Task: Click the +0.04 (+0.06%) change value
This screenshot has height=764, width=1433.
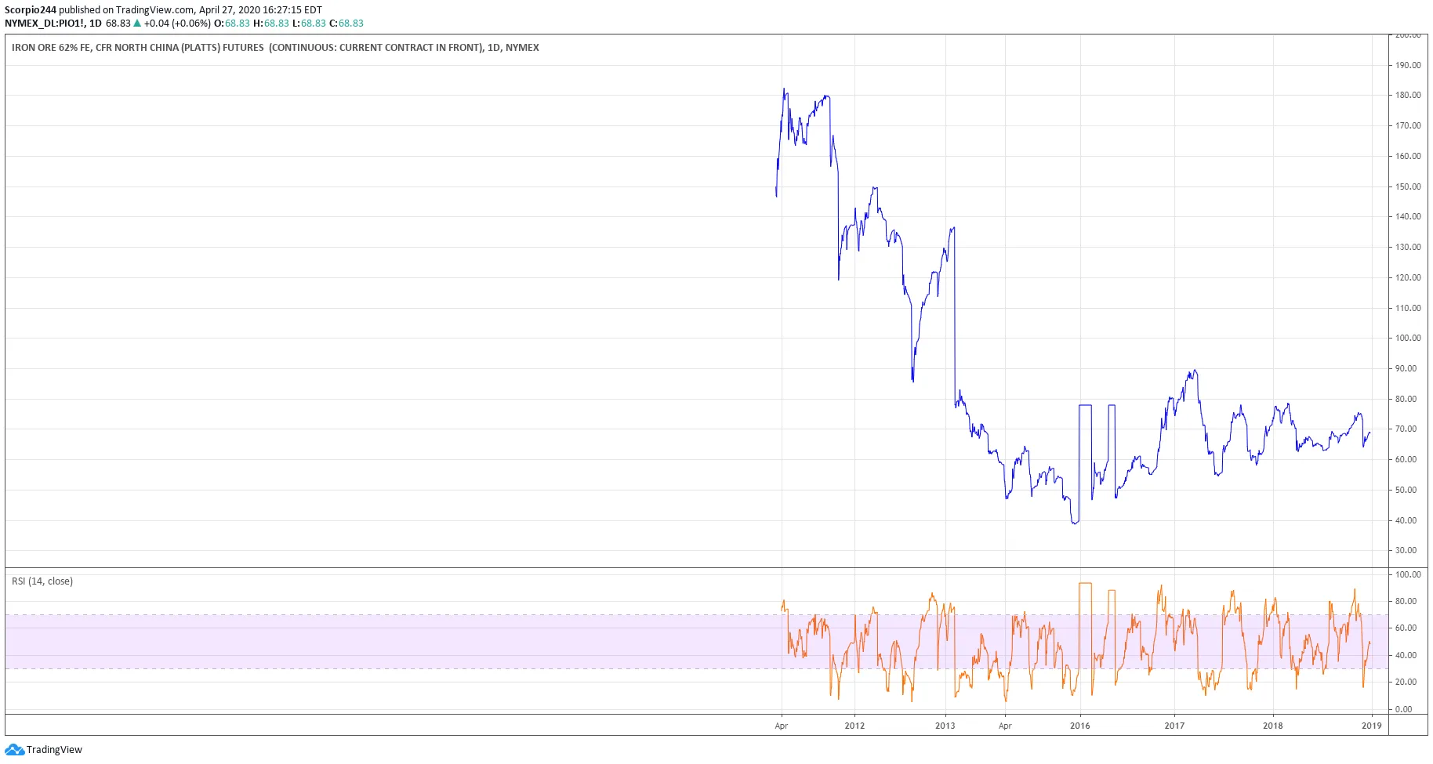Action: pos(177,24)
